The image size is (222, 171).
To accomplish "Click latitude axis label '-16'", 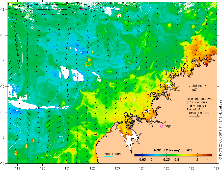I will pyautogui.click(x=3, y=112).
